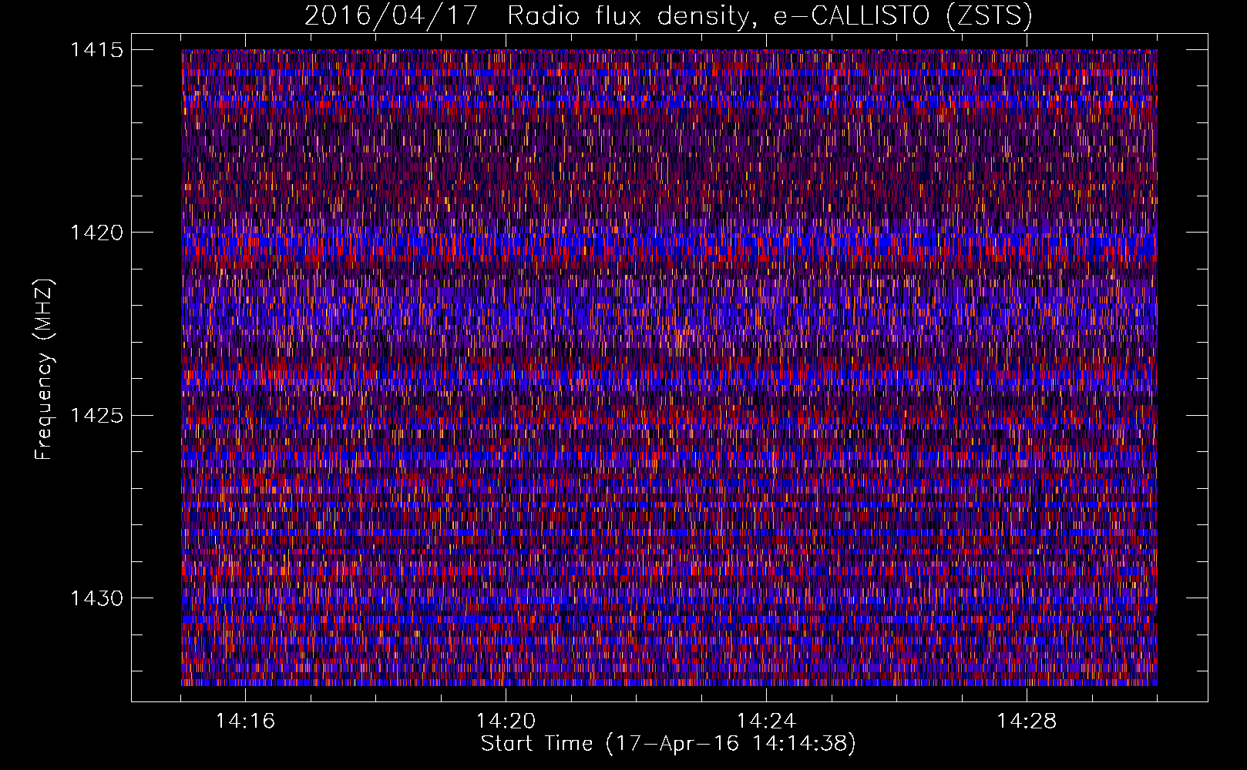
Task: Click the 14:24 time tick label
Action: click(x=766, y=721)
